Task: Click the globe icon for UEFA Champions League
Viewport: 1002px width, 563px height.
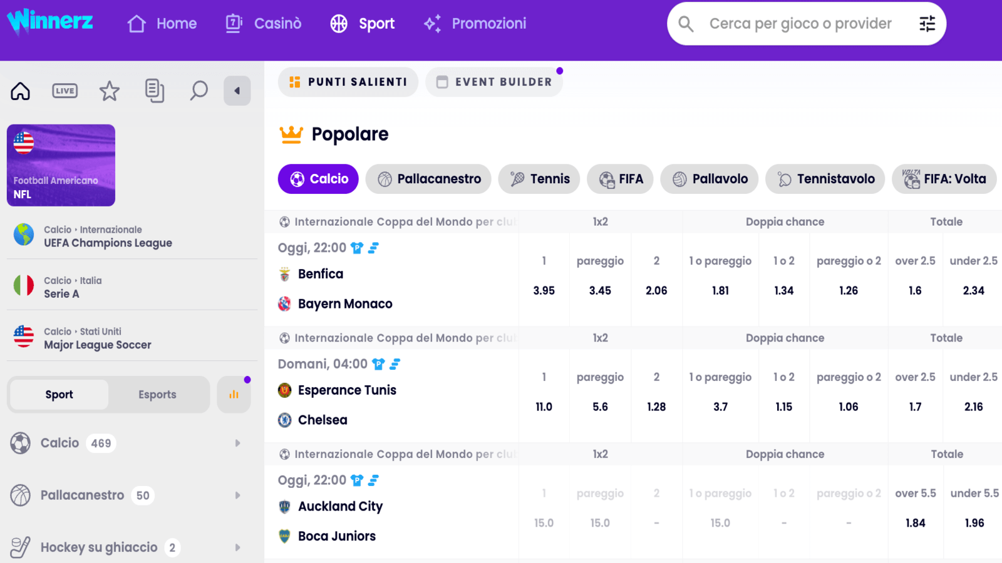Action: [24, 235]
